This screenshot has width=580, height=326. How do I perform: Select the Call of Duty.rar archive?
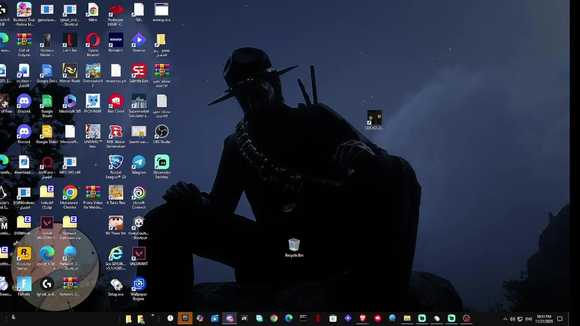coord(24,45)
